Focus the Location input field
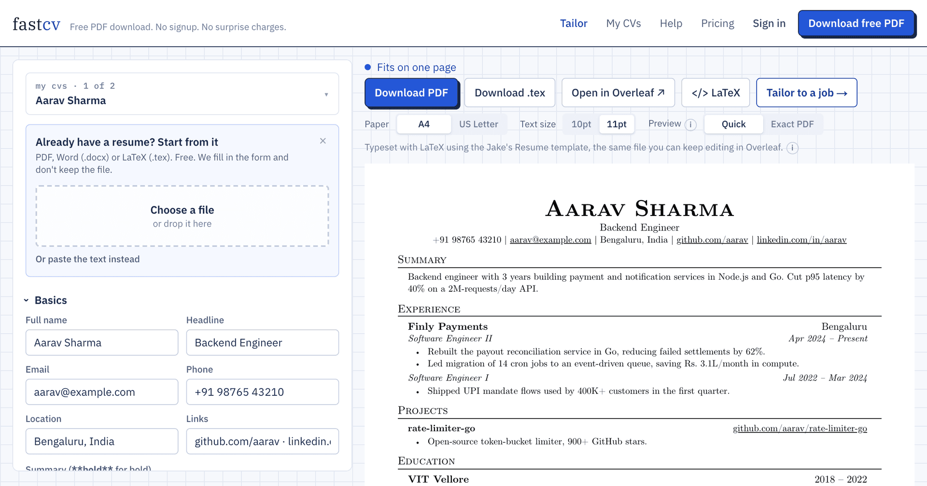This screenshot has width=927, height=486. [x=102, y=442]
